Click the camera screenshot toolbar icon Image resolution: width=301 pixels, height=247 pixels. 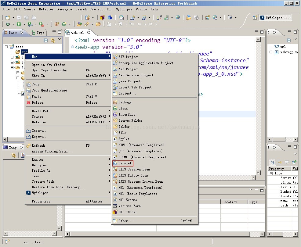tap(230, 18)
